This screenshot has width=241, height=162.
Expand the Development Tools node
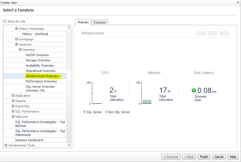pos(6,145)
